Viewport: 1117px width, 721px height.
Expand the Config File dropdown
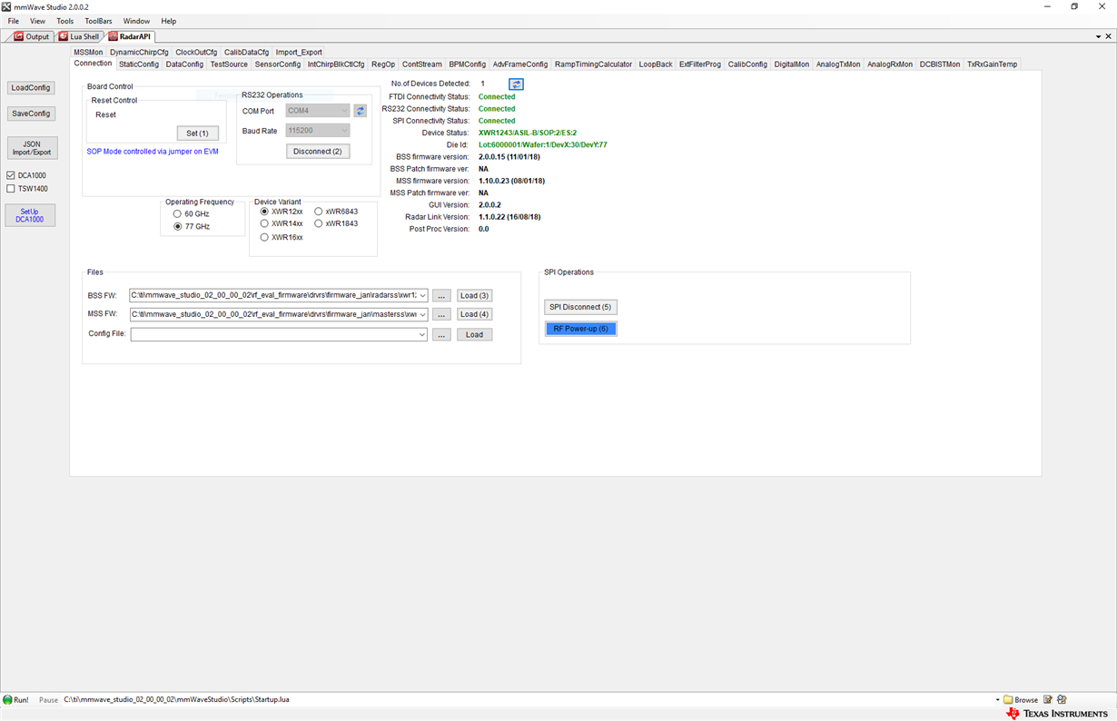pos(422,335)
